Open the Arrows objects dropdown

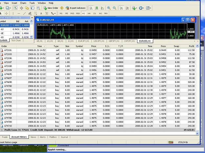[53, 13]
